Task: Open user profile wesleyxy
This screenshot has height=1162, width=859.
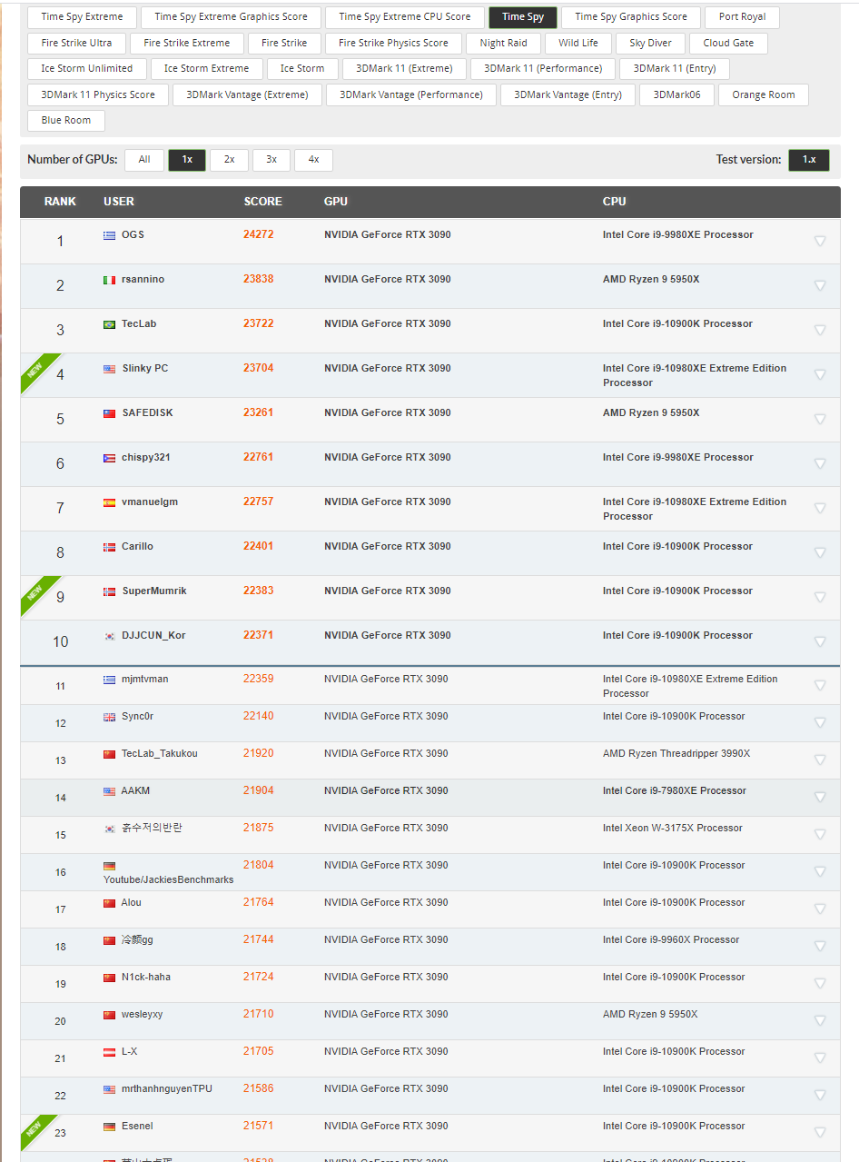Action: (142, 1014)
